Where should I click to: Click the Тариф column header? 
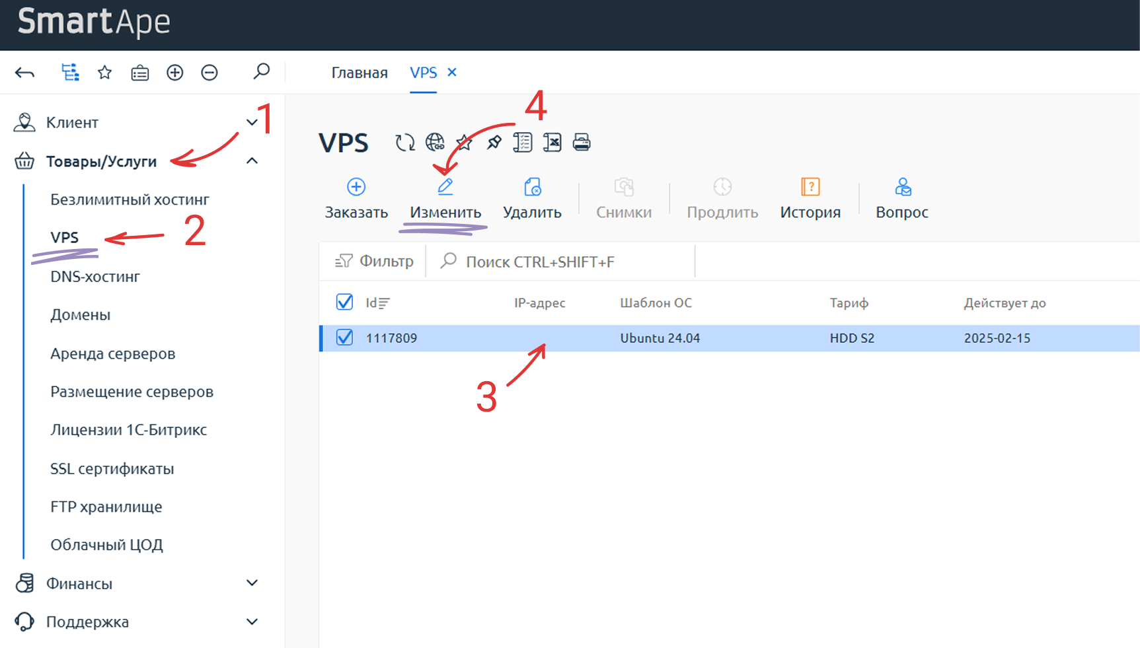point(849,303)
